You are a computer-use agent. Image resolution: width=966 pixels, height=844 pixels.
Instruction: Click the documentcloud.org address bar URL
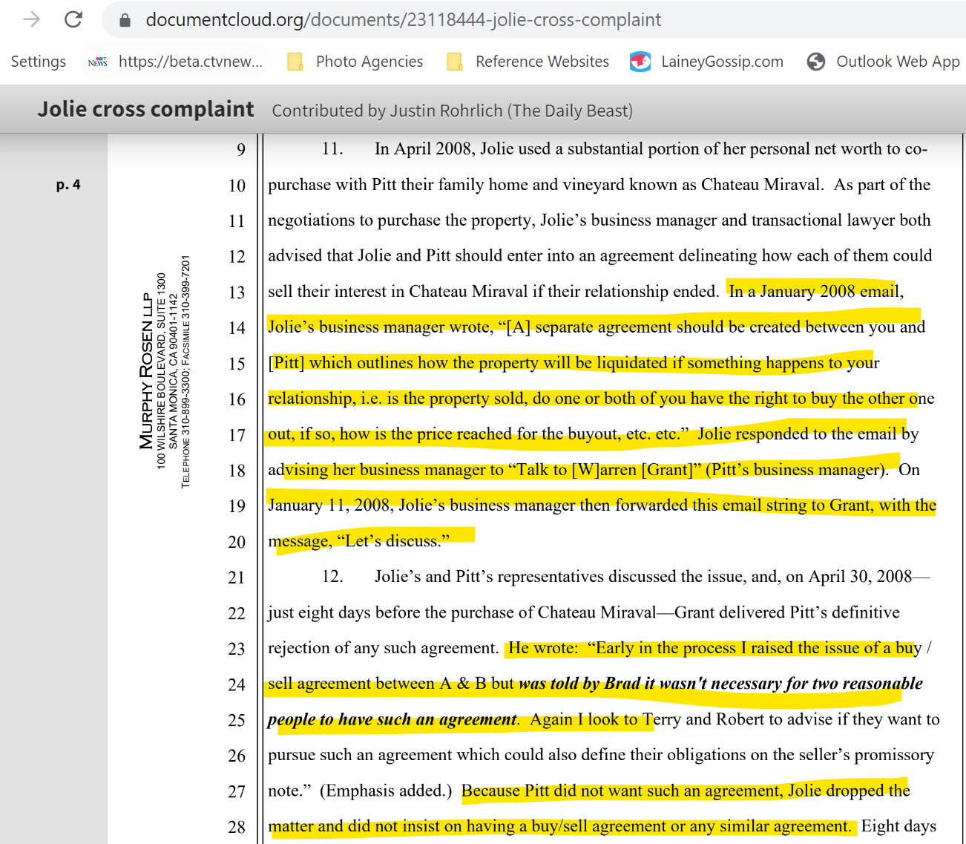tap(403, 20)
